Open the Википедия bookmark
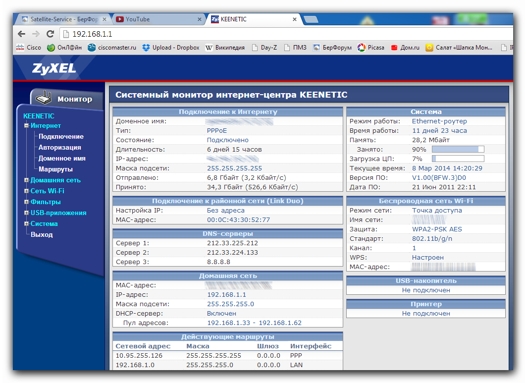526x383 pixels. click(x=225, y=48)
